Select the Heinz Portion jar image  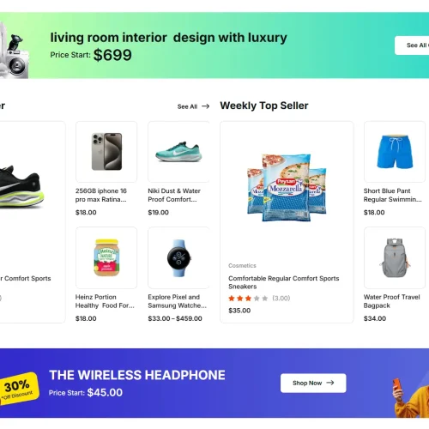tap(106, 257)
